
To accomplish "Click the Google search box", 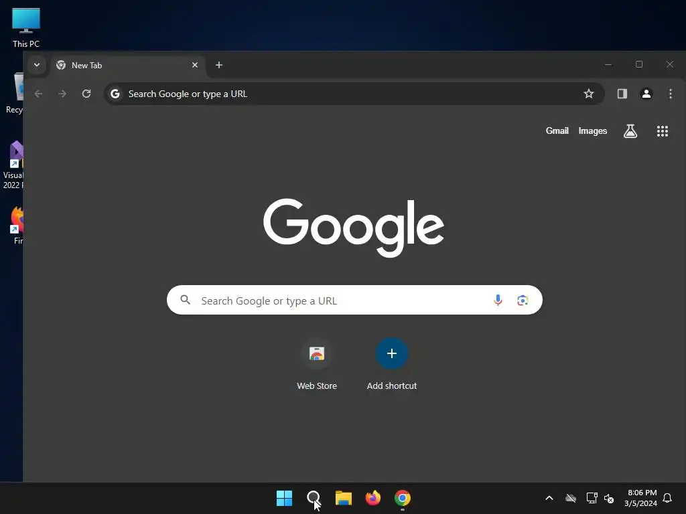I will point(354,301).
